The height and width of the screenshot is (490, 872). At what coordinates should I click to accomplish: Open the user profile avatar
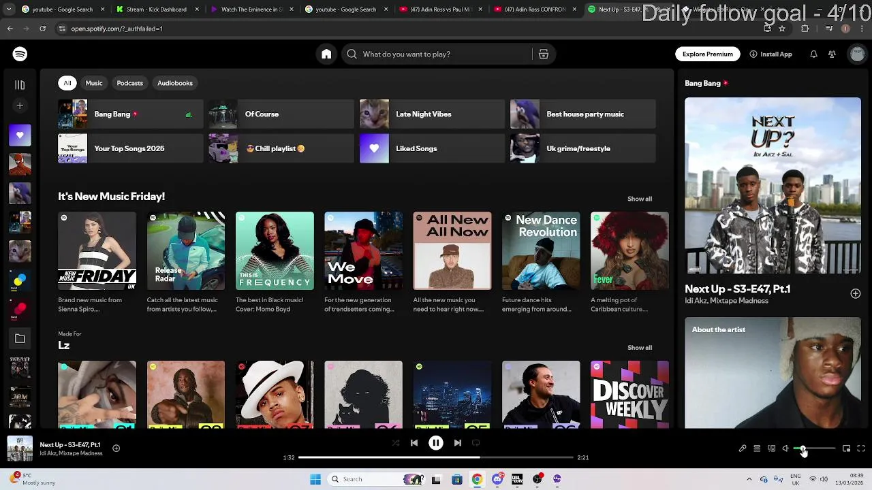(x=857, y=54)
